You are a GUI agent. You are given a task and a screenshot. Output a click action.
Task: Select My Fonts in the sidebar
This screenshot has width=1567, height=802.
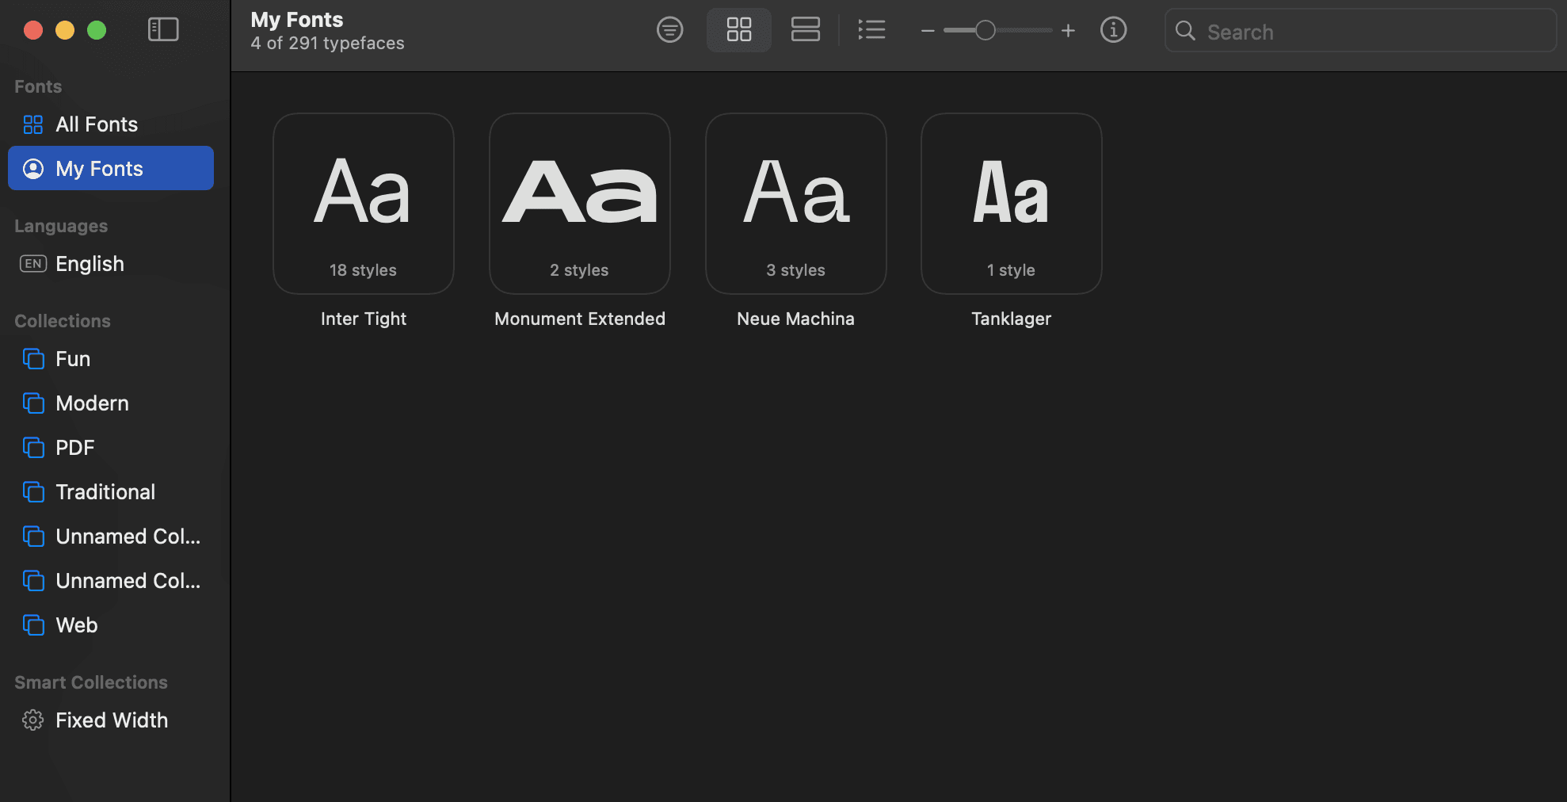click(x=111, y=168)
